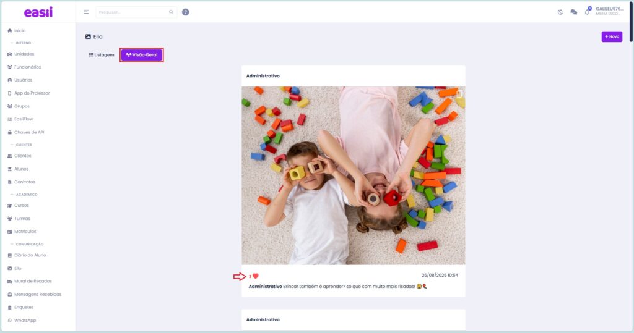The image size is (634, 333).
Task: Click into the Pesquisar search field
Action: 131,12
